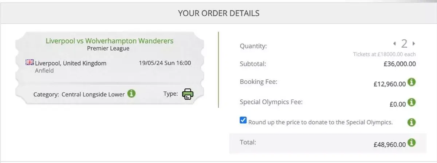Click the match date 19/05/24 Sun 16:00
Image resolution: width=437 pixels, height=163 pixels.
[165, 63]
